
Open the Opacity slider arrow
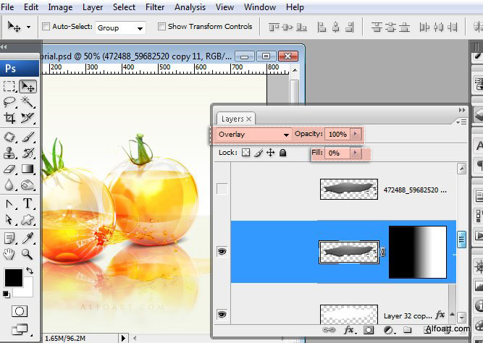(x=355, y=134)
